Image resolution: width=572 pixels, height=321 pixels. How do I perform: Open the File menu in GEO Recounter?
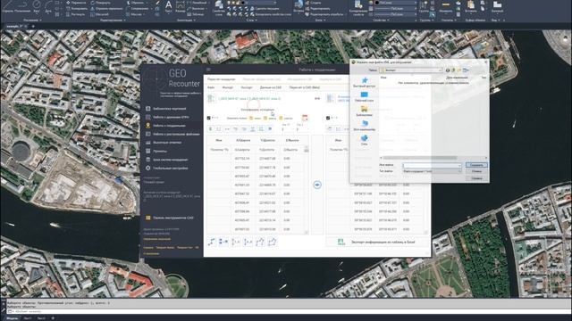(211, 87)
